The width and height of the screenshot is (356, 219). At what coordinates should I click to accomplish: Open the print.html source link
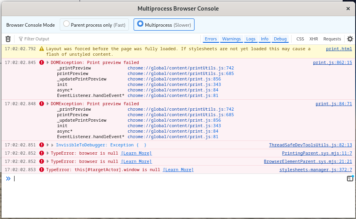tap(339, 49)
